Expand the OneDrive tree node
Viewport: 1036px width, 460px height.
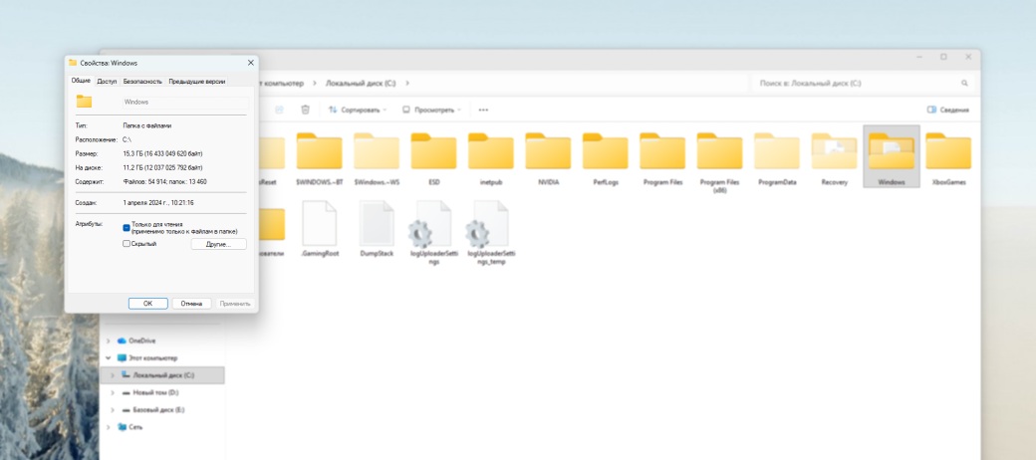click(x=109, y=341)
